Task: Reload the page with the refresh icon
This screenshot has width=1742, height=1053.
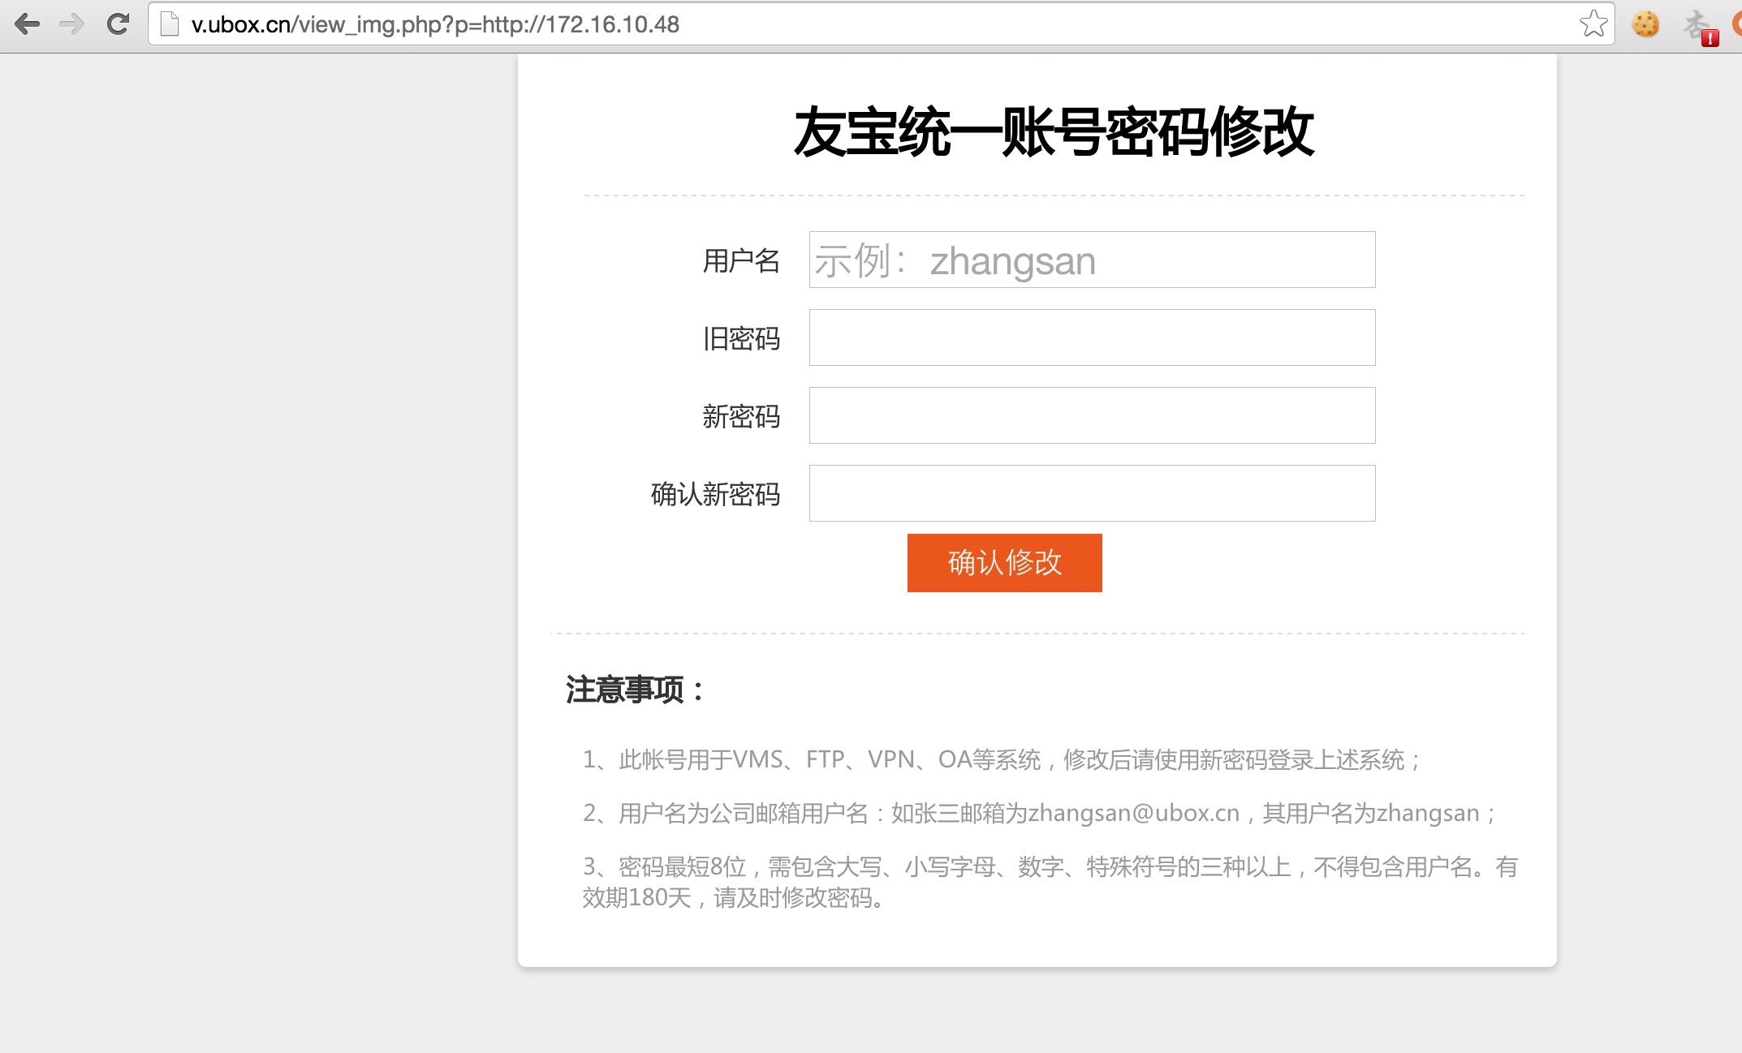Action: [119, 24]
